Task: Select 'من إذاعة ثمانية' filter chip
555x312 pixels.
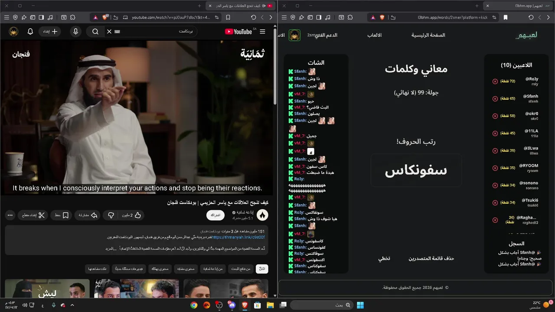Action: (213, 269)
